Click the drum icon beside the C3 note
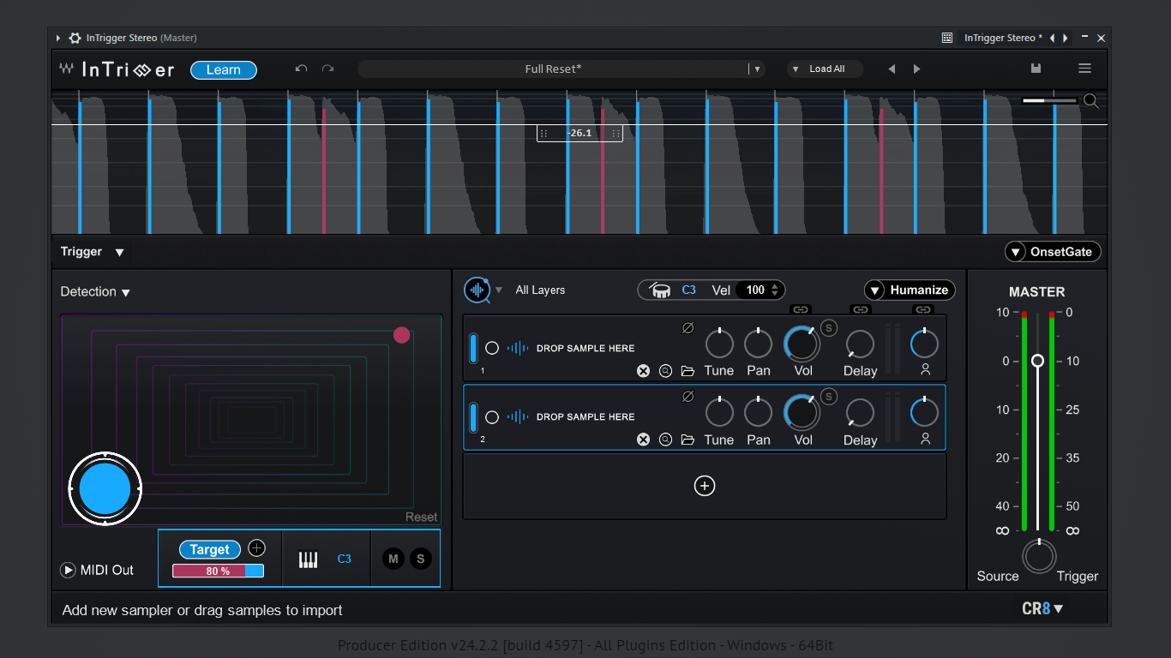 pyautogui.click(x=660, y=290)
